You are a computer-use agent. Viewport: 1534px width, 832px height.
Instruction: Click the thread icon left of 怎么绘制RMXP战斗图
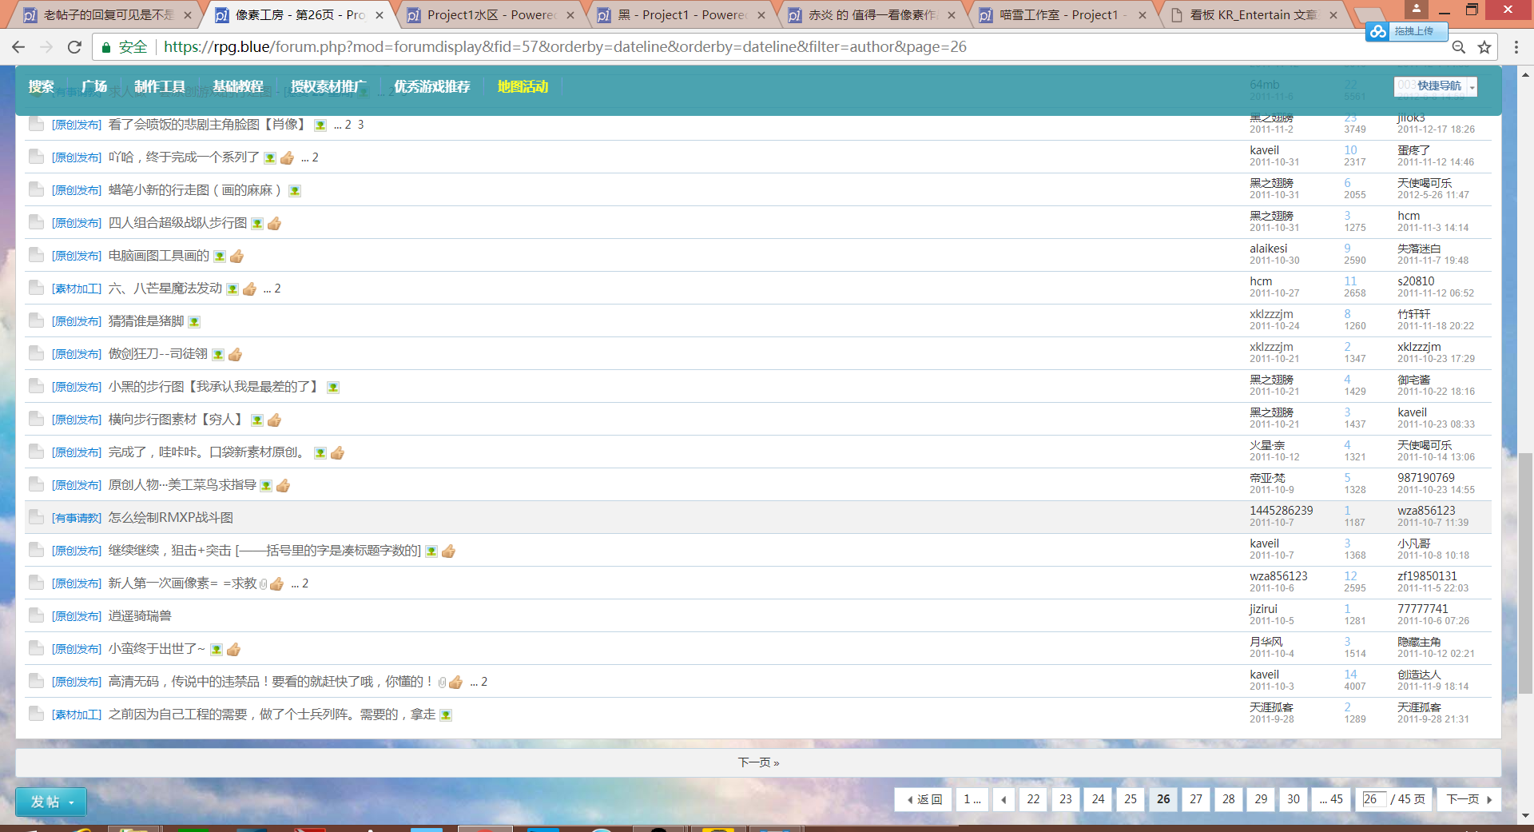pyautogui.click(x=36, y=517)
